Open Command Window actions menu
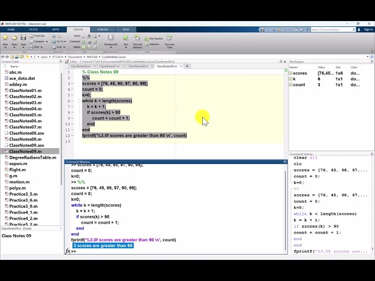375x281 pixels. point(285,162)
